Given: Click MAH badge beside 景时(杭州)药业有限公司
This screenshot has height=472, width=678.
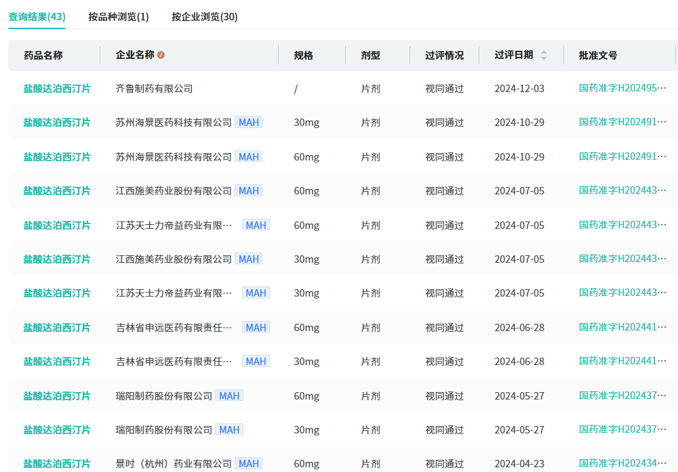Looking at the screenshot, I should pyautogui.click(x=249, y=464).
